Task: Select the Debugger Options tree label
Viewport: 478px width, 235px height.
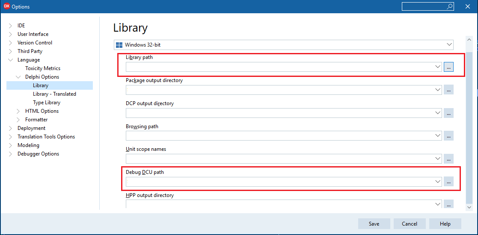Action: pos(38,154)
